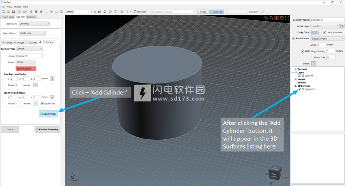The height and width of the screenshot is (186, 345).
Task: Click the rotate view viewport icon
Action: coord(282,18)
